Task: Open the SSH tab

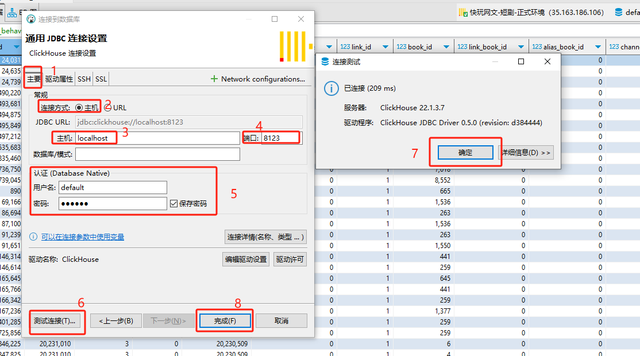Action: (84, 79)
